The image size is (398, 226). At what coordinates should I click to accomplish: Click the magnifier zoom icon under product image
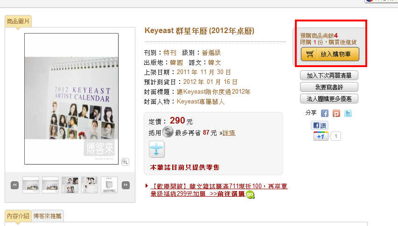click(x=125, y=162)
